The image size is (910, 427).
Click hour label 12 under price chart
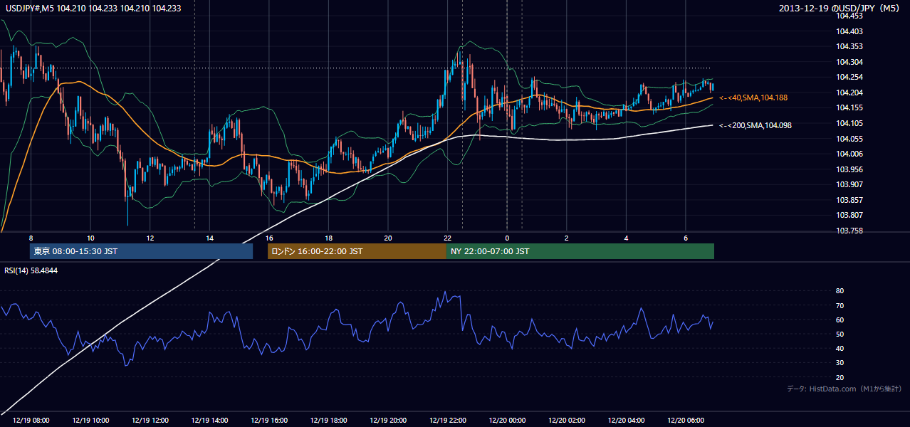(x=150, y=238)
